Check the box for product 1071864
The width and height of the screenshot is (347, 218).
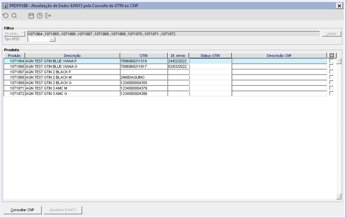click(x=331, y=61)
